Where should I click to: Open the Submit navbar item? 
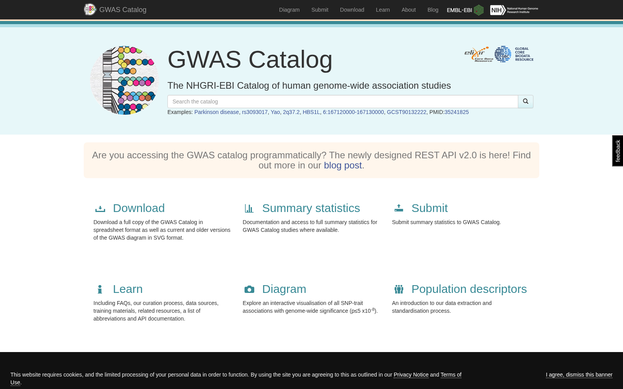(x=320, y=10)
